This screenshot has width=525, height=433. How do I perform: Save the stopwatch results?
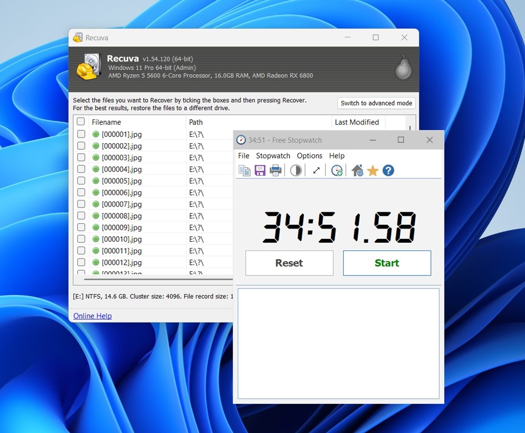click(260, 170)
